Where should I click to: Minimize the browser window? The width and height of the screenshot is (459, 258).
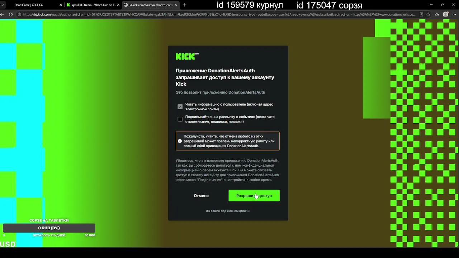(x=431, y=5)
